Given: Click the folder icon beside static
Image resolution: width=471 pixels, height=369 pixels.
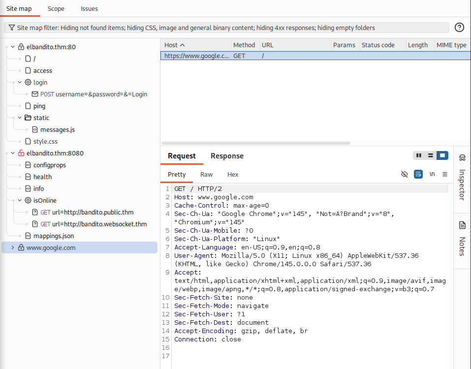Looking at the screenshot, I should 28,118.
